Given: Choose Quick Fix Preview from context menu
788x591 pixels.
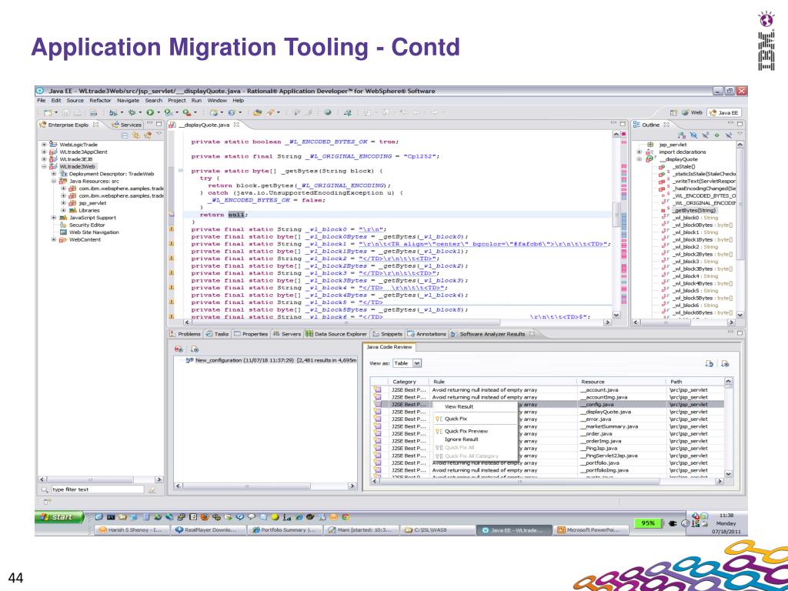Looking at the screenshot, I should (475, 431).
